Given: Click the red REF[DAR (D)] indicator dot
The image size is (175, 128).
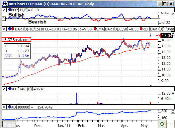Looking at the screenshot, I should [x=141, y=29].
